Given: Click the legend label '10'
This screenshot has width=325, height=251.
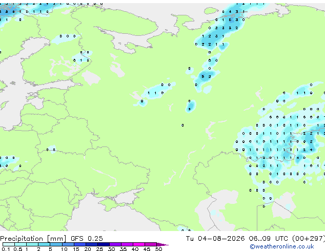Looking at the screenshot, I should tap(64, 249).
